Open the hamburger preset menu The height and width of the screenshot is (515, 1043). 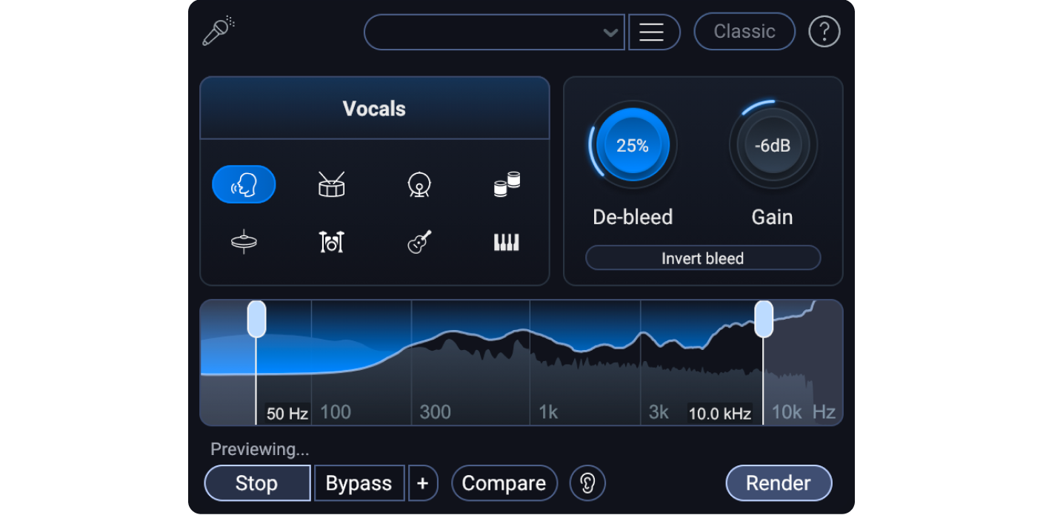652,33
